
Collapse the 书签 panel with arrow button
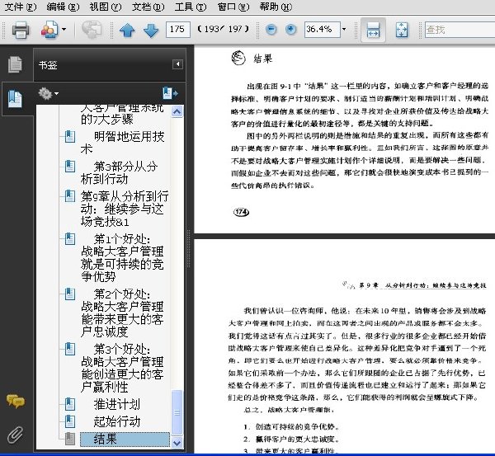coord(177,64)
